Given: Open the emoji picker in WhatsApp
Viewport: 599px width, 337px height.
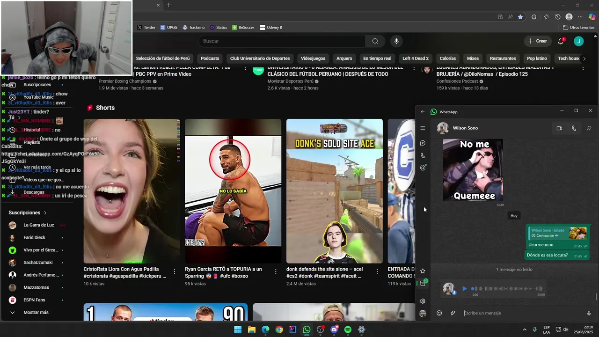Looking at the screenshot, I should coord(439,313).
